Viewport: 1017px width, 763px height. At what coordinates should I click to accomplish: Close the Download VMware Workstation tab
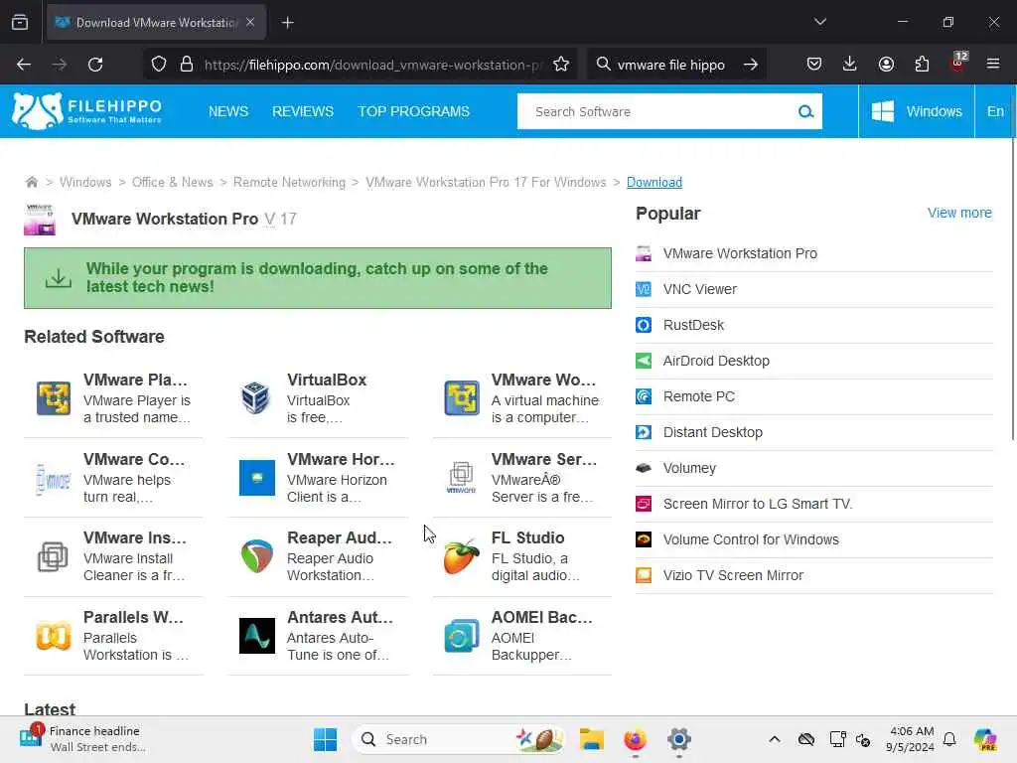[x=250, y=22]
